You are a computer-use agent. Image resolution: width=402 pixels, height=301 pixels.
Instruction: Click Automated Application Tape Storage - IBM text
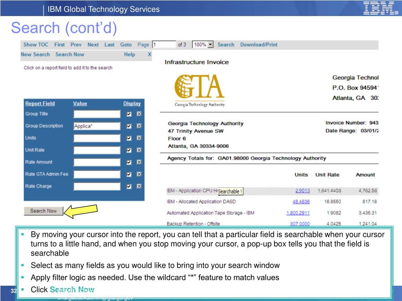click(210, 213)
